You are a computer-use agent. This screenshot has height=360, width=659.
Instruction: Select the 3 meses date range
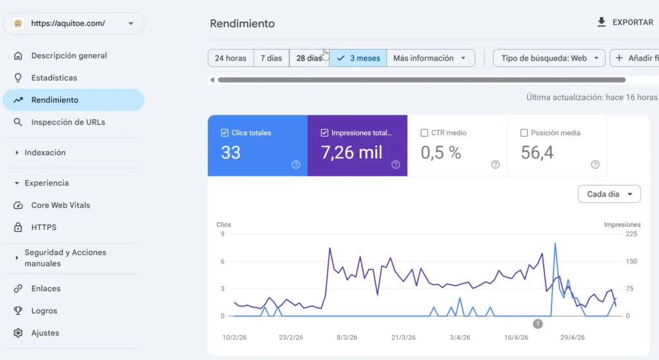coord(358,58)
